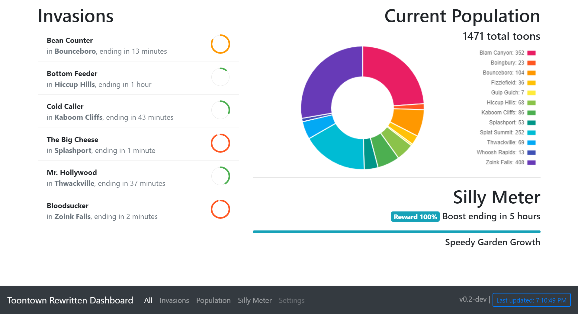Click The Big Cheese invasion progress ring
Screen dimensions: 578x314
point(220,143)
